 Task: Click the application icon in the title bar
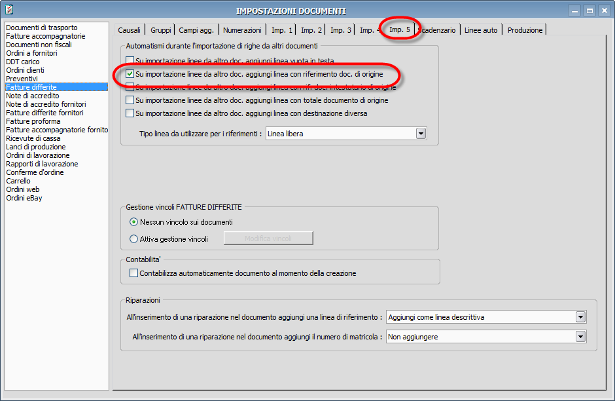(x=9, y=9)
